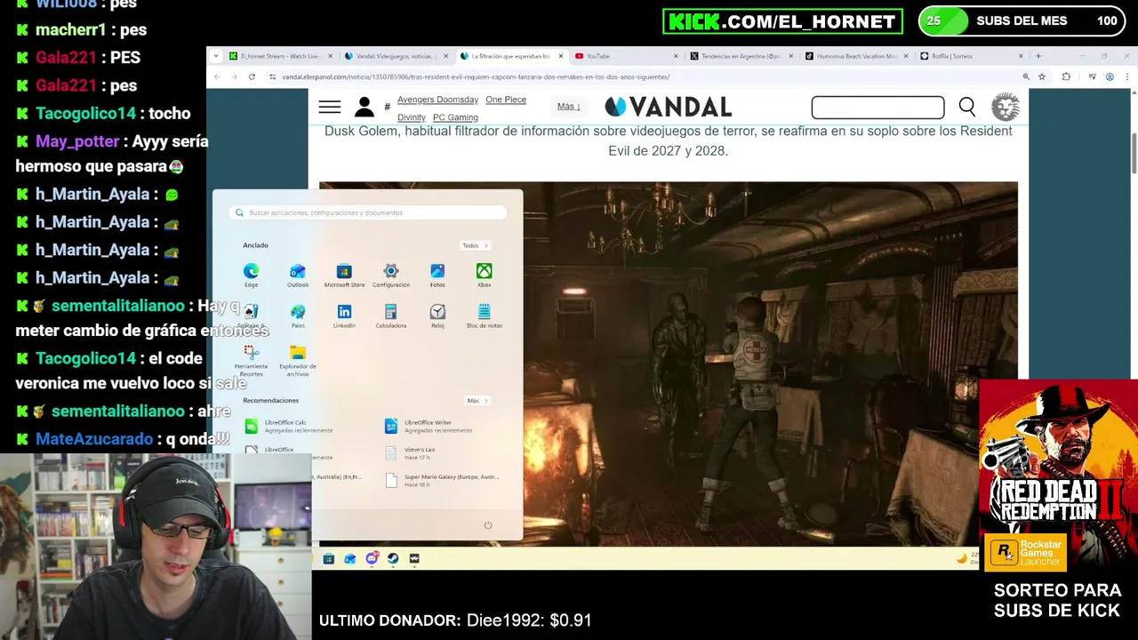This screenshot has width=1138, height=640.
Task: Open LibreOffice Writer recommendation
Action: 428,427
